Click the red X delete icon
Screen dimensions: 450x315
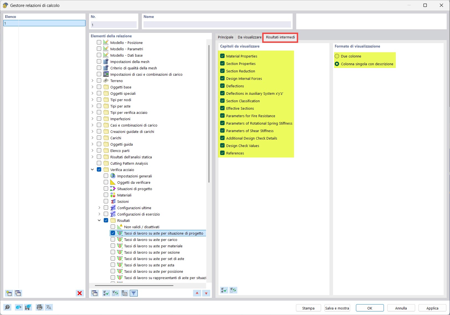(80, 293)
